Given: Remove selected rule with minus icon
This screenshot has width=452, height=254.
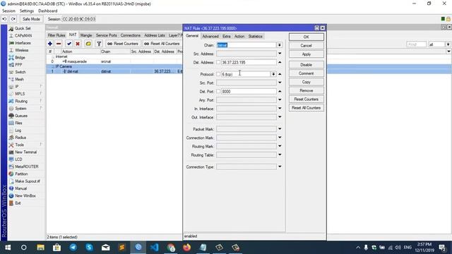Looking at the screenshot, I should coord(59,44).
